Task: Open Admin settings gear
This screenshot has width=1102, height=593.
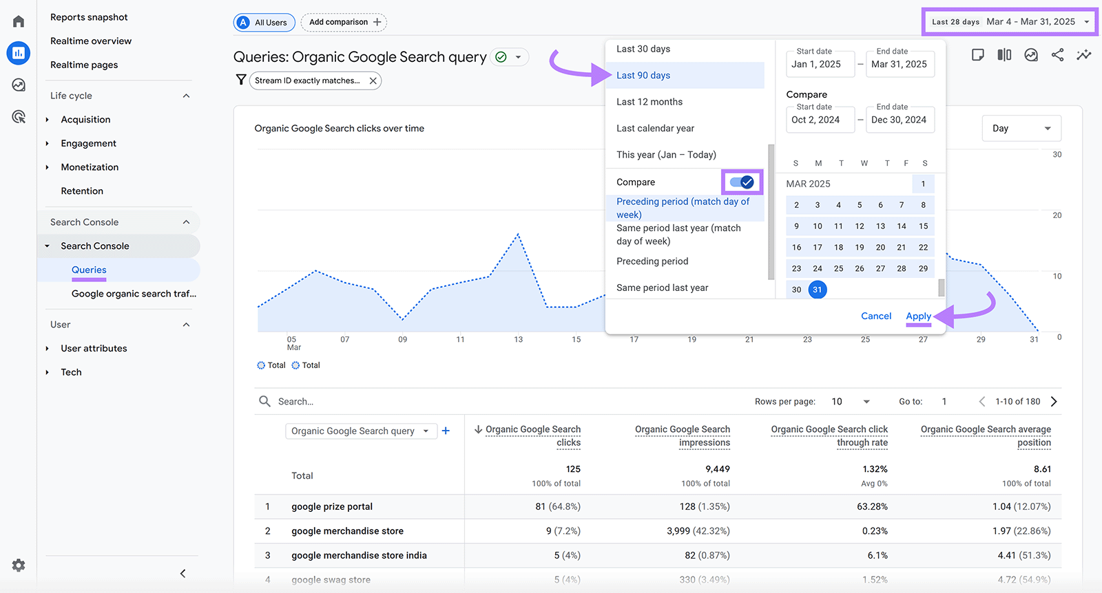Action: tap(19, 565)
